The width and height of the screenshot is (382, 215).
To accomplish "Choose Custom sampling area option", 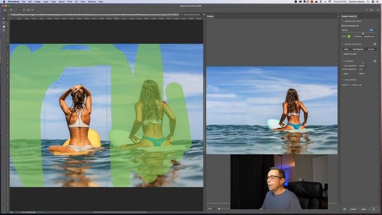I will pyautogui.click(x=371, y=49).
